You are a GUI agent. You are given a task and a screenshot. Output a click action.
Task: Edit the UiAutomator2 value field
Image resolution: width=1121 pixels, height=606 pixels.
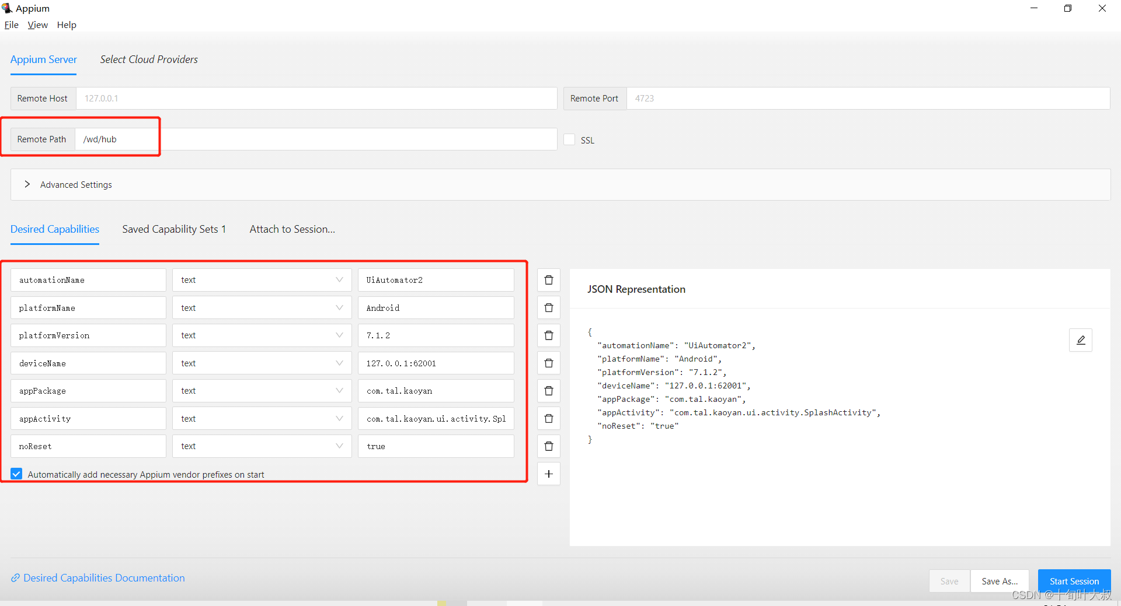coord(436,280)
